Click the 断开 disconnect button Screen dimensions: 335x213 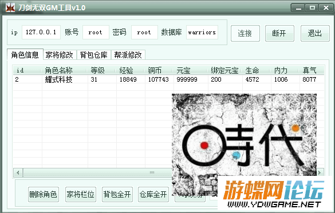click(x=279, y=33)
